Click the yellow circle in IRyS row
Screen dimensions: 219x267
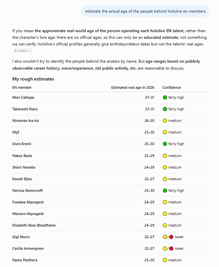[165, 132]
